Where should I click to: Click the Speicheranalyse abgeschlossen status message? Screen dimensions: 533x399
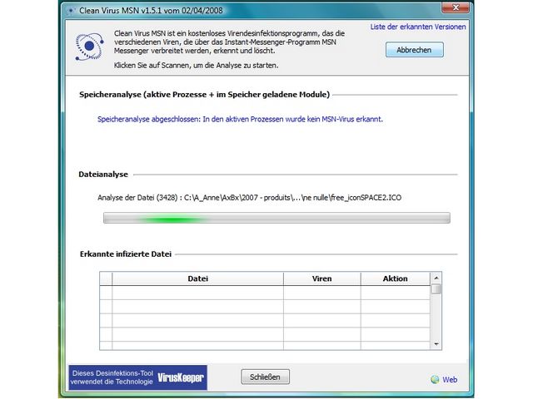tap(240, 119)
